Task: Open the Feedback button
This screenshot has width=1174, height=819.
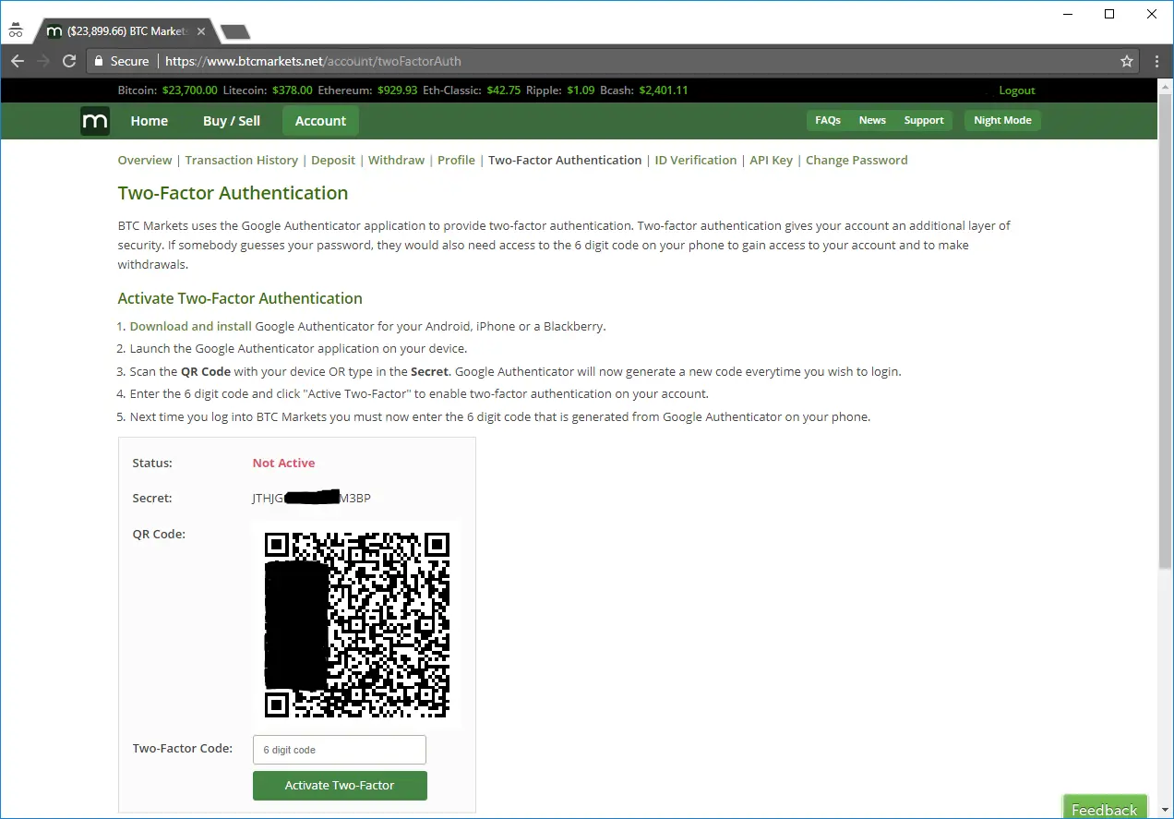Action: [x=1105, y=807]
